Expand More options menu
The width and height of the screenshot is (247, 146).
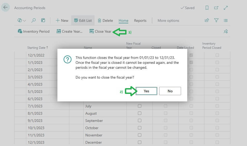(x=168, y=20)
